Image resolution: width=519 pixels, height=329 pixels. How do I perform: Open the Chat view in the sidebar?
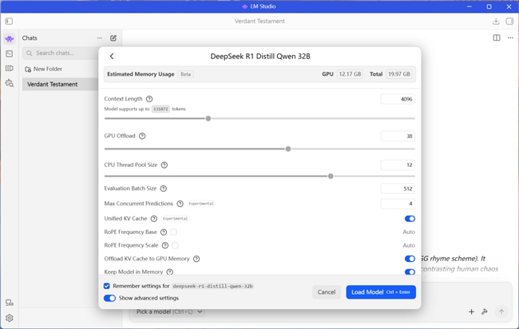coord(9,38)
